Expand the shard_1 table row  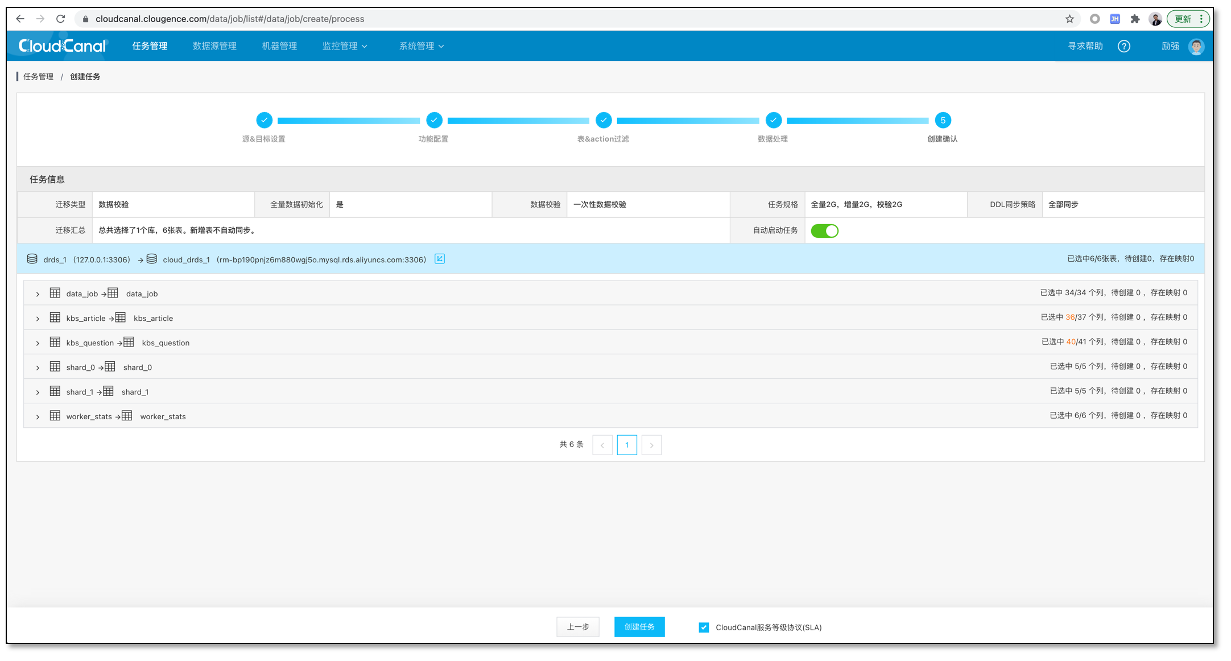[x=38, y=392]
